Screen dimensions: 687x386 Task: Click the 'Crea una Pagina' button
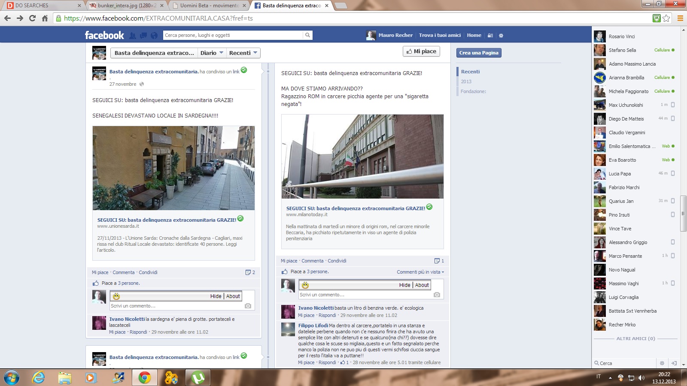(x=479, y=53)
